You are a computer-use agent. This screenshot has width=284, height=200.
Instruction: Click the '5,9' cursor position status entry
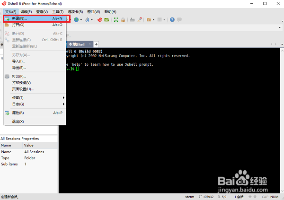coord(222,197)
